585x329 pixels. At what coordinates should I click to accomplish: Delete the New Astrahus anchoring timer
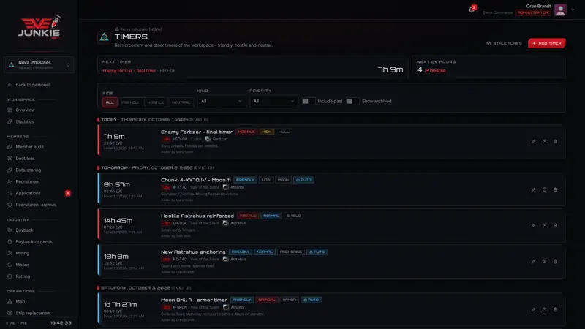coord(555,262)
